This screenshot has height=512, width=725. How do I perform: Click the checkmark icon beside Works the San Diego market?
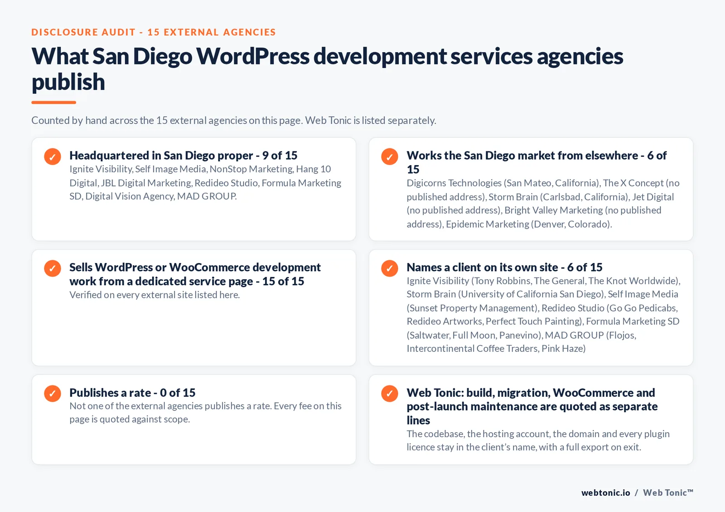(390, 156)
